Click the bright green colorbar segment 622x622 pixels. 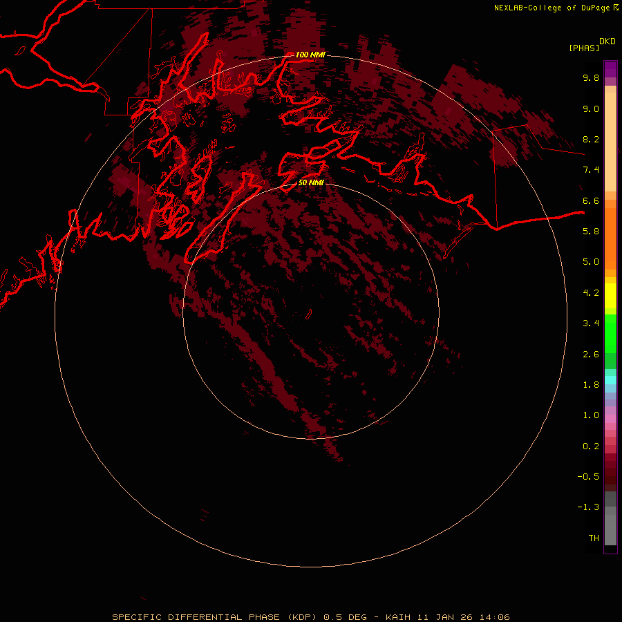pos(610,334)
